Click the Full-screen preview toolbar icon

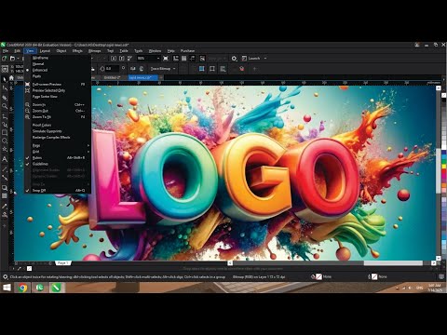click(x=166, y=59)
